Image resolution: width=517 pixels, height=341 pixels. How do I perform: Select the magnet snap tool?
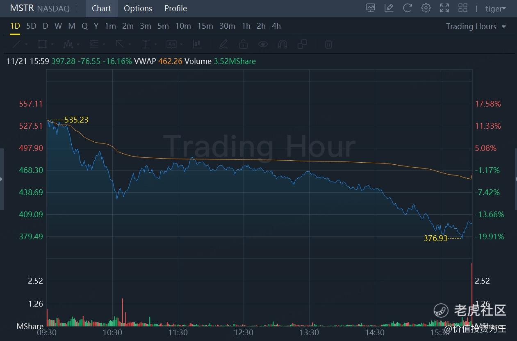click(282, 44)
